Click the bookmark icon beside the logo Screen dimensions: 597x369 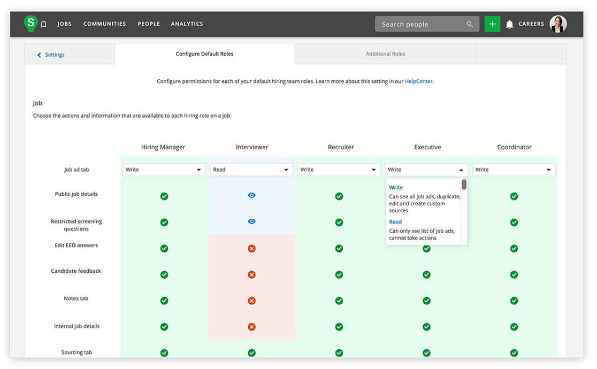[44, 24]
